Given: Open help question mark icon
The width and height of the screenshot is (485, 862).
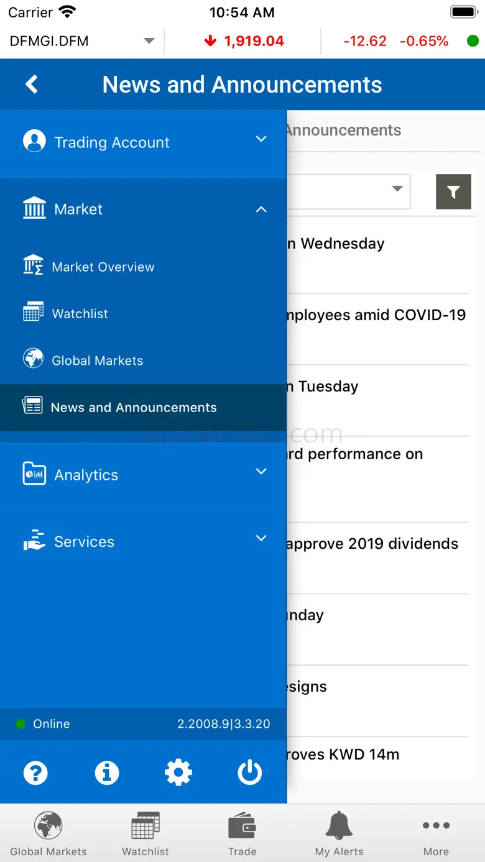Looking at the screenshot, I should point(35,773).
